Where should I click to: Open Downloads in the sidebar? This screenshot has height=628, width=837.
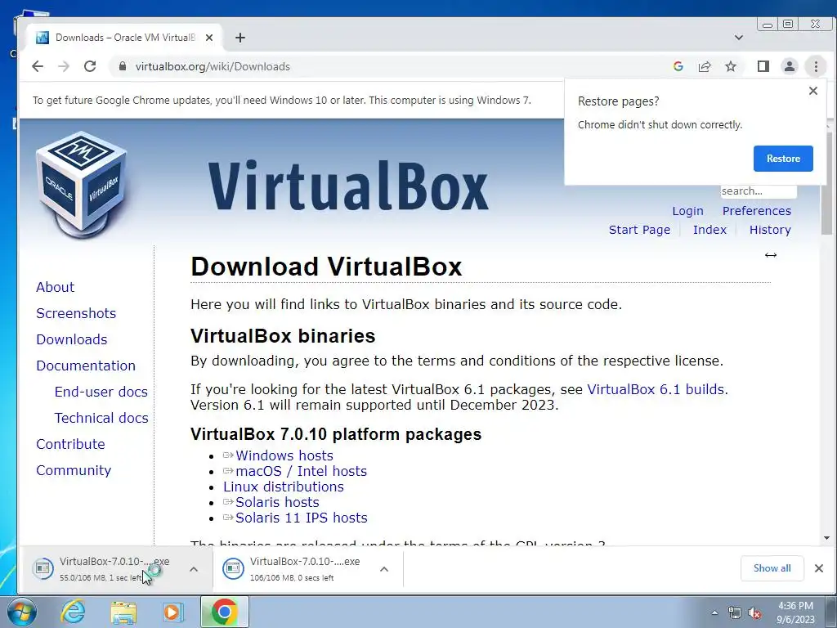72,339
